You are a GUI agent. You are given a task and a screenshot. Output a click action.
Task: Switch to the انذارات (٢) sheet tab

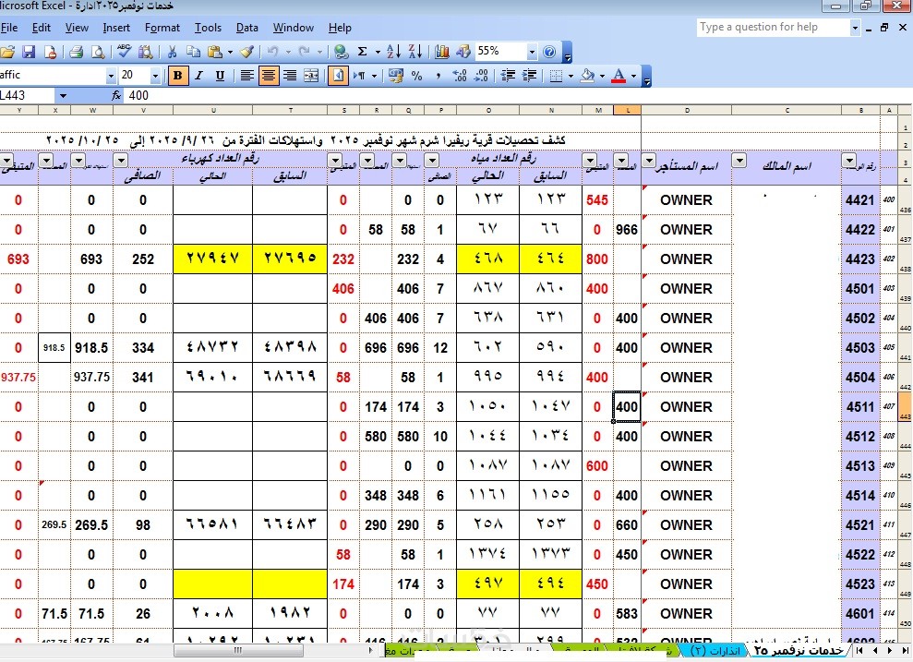click(x=715, y=650)
